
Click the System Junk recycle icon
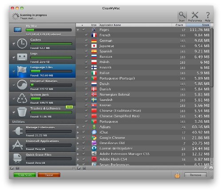coord(22,98)
